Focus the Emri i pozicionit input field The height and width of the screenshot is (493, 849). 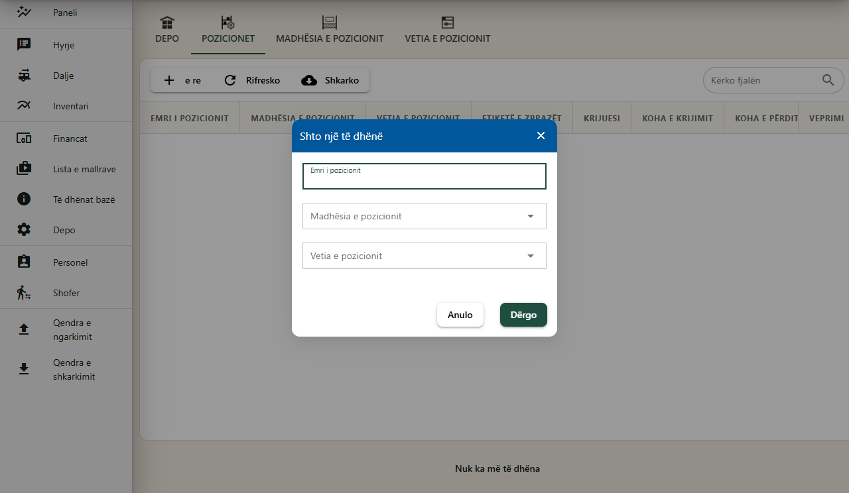pyautogui.click(x=424, y=176)
